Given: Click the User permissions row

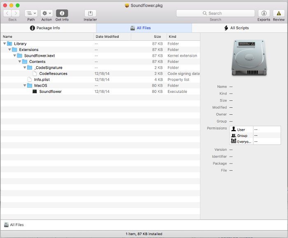Looking at the screenshot, I should (255, 129).
